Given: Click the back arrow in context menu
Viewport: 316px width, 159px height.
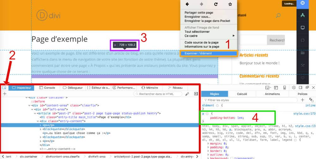Looking at the screenshot, I should [x=187, y=4].
